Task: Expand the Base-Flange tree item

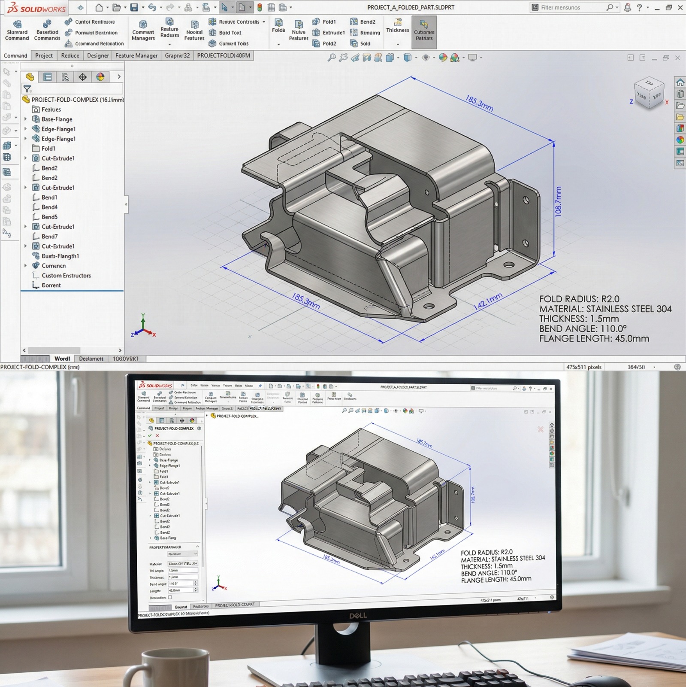Action: [25, 119]
